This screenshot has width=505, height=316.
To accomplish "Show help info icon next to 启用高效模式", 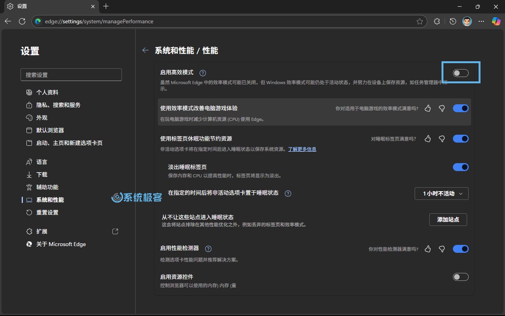I will click(203, 73).
